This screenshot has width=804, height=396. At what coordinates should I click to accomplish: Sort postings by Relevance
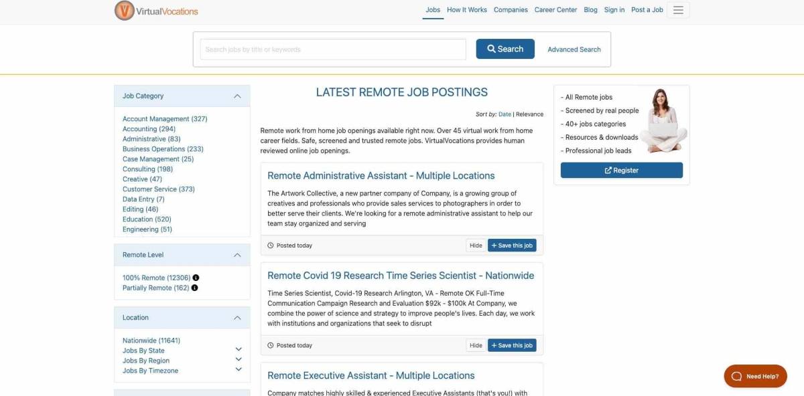click(x=529, y=114)
